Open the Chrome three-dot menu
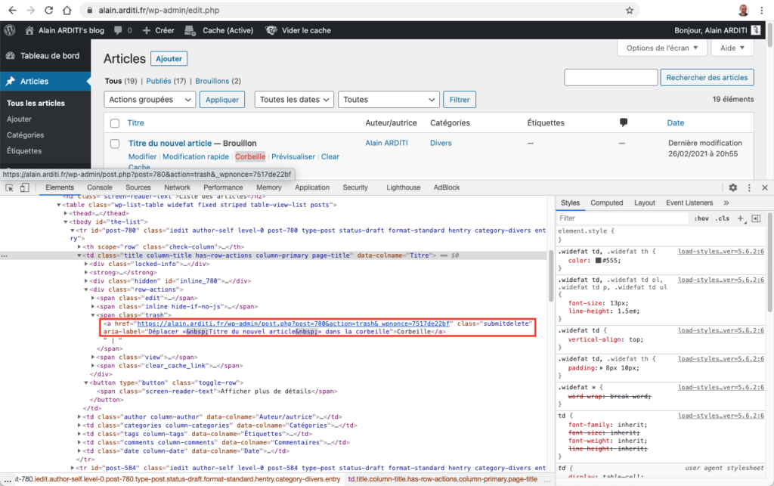The height and width of the screenshot is (486, 774). tap(762, 11)
